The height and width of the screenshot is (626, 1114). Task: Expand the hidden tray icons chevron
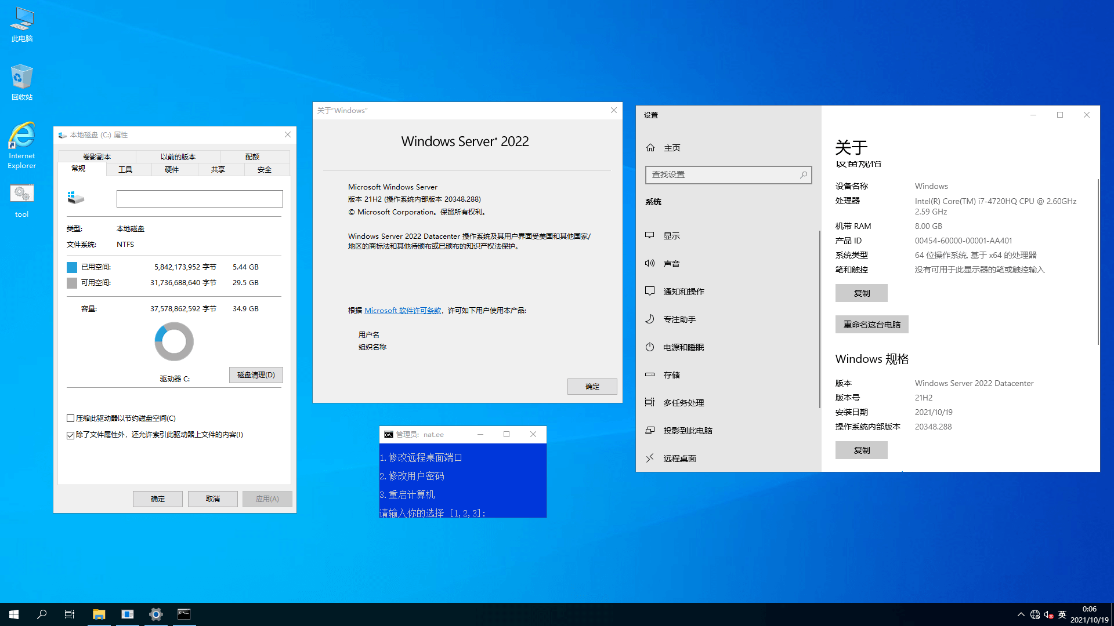(1021, 614)
